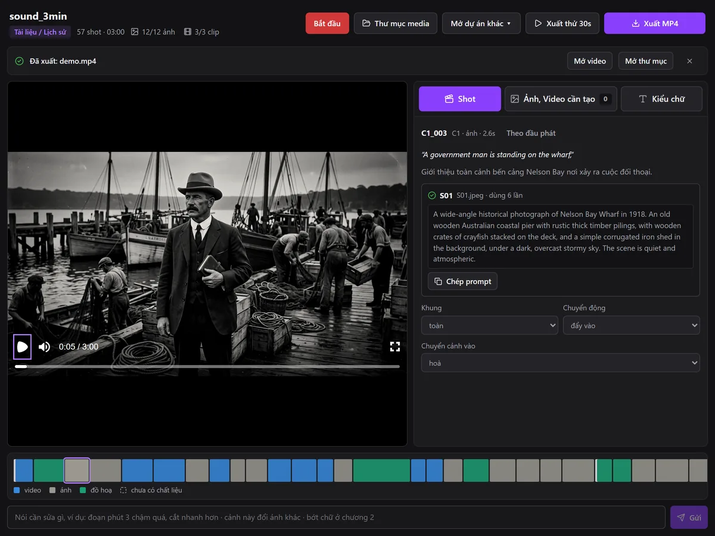The width and height of the screenshot is (715, 536).
Task: Open the 'Kiểu chữ' tab
Action: (x=661, y=99)
